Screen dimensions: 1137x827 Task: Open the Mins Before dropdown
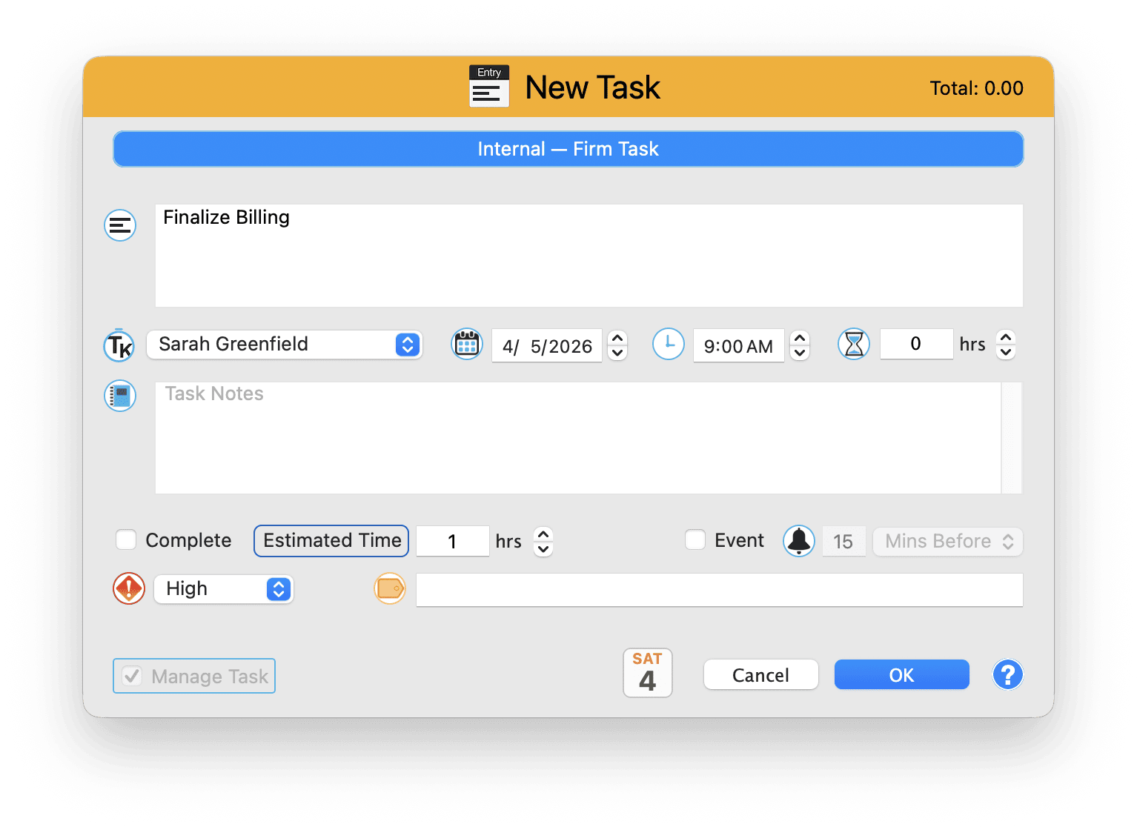click(x=947, y=541)
